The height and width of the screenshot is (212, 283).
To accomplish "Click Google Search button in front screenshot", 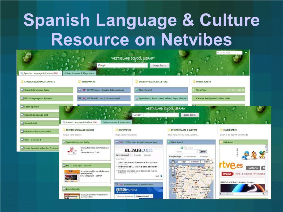I will (x=190, y=115).
